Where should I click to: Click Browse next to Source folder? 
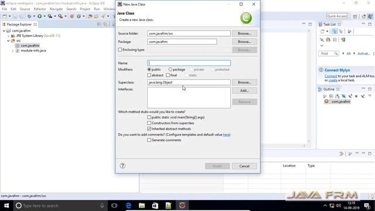244,33
